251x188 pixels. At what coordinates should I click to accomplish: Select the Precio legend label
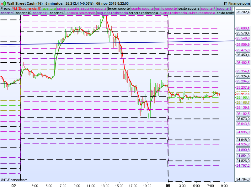tap(5, 8)
